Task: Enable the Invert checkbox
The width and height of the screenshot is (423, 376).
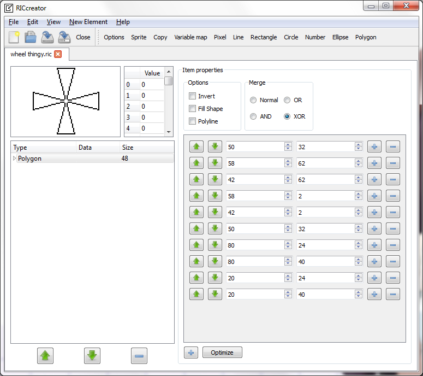Action: [192, 96]
